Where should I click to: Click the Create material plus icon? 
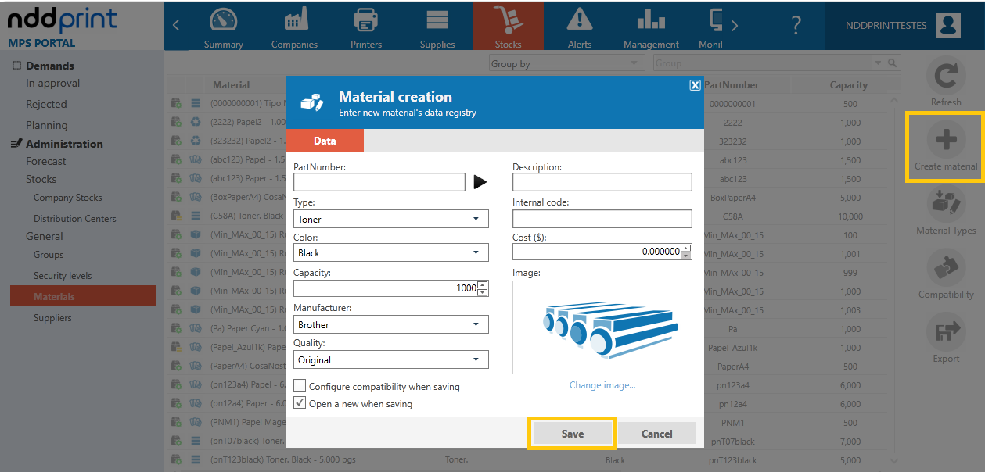946,140
